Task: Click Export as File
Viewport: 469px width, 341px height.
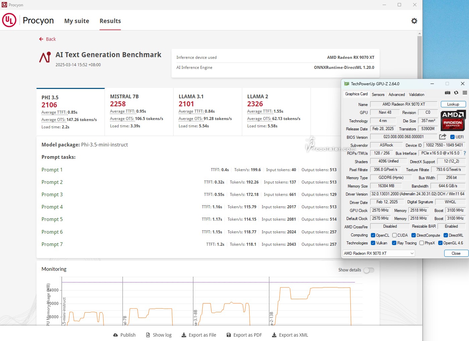Action: (199, 335)
